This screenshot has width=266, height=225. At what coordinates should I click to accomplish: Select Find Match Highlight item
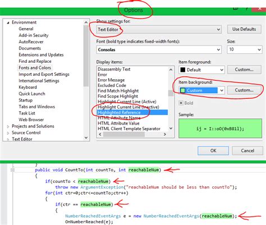tap(118, 91)
